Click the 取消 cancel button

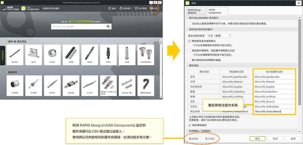[275, 139]
